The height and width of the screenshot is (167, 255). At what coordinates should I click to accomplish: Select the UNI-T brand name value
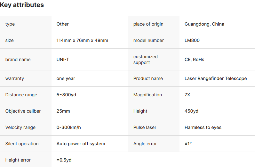[x=63, y=60]
